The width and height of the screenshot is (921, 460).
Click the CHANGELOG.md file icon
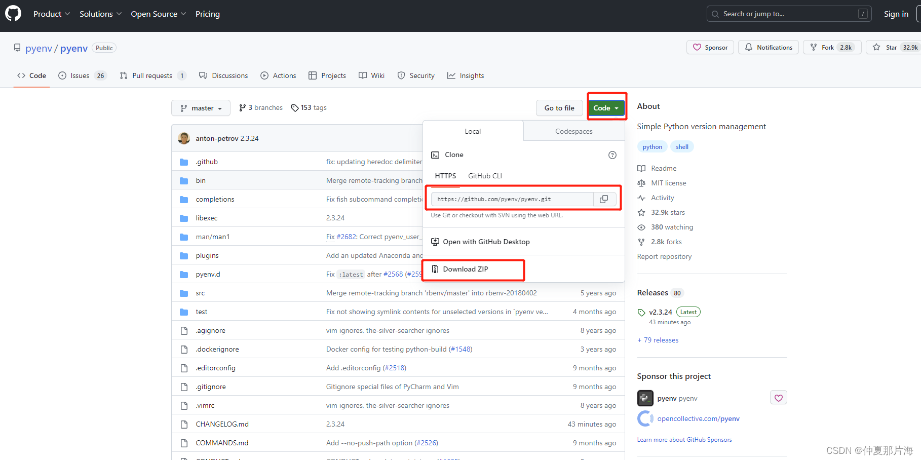coord(184,425)
